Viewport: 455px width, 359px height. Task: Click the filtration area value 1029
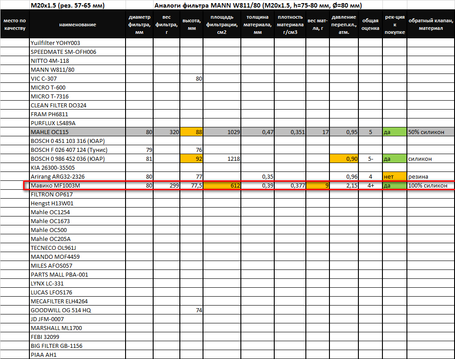pos(222,132)
